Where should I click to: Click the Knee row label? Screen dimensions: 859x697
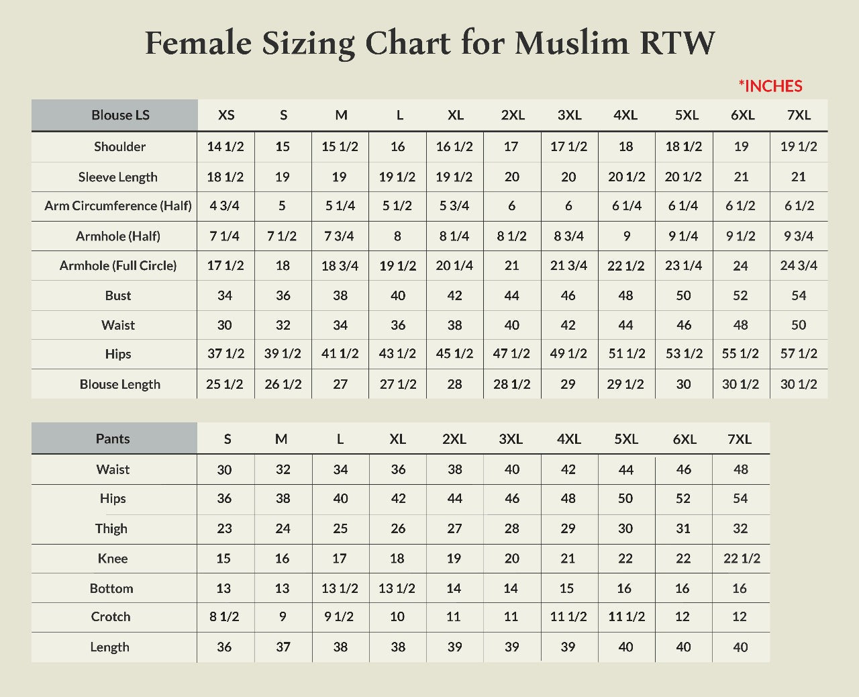coord(113,558)
